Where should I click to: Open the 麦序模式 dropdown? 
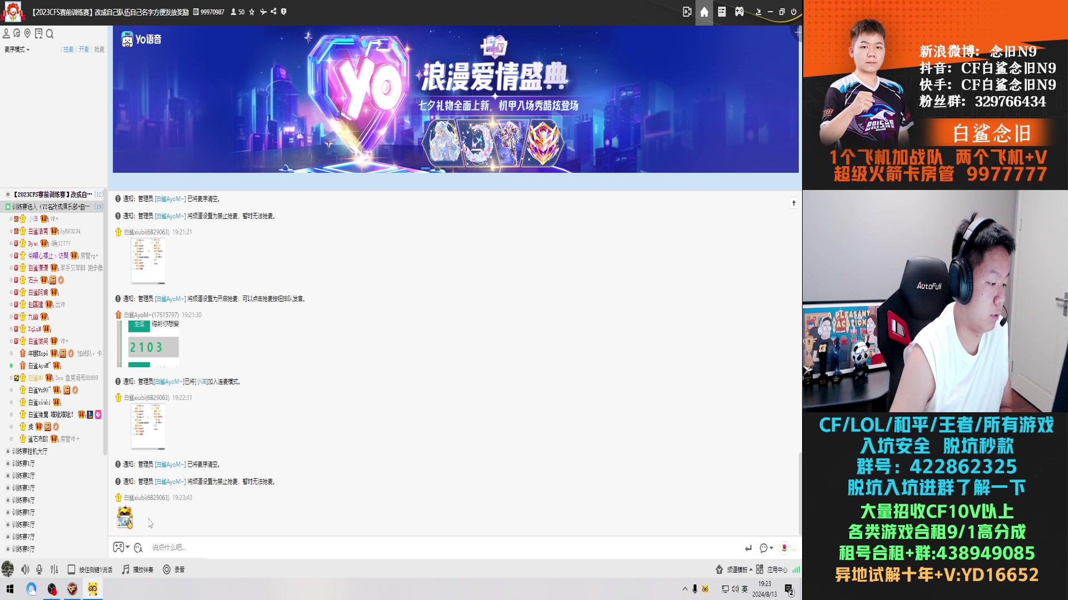click(x=17, y=49)
